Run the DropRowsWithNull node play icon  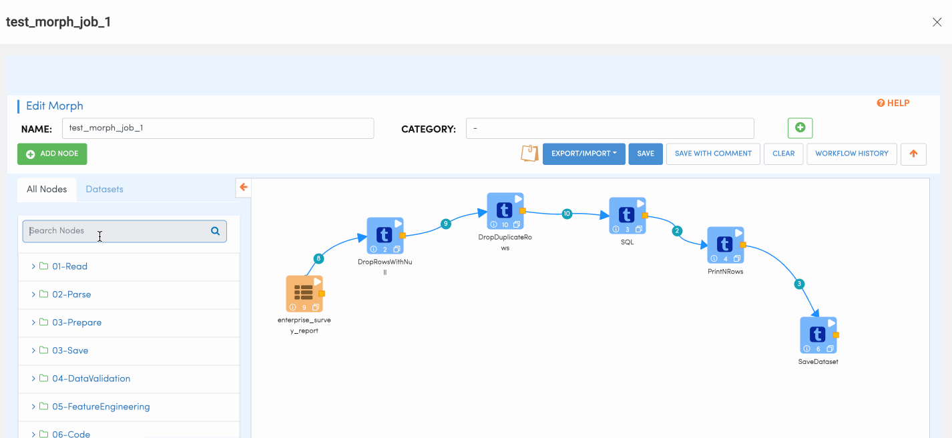399,224
